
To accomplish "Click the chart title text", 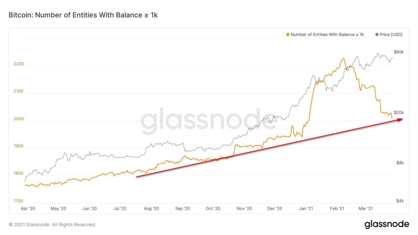I will pos(83,15).
